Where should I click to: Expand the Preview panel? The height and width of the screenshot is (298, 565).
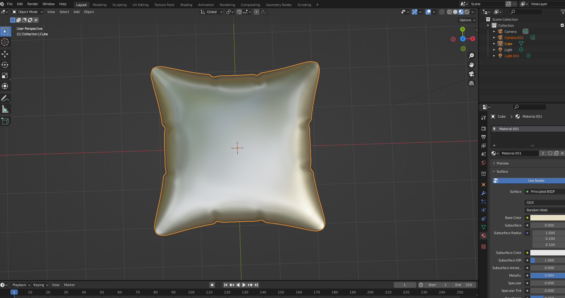[x=502, y=163]
